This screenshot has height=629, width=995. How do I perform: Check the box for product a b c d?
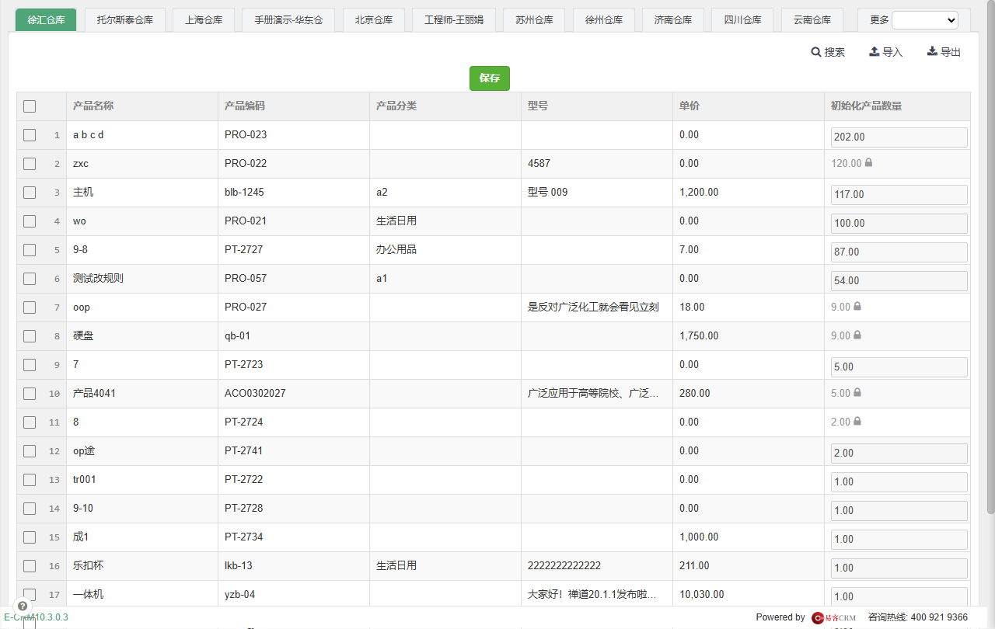30,135
